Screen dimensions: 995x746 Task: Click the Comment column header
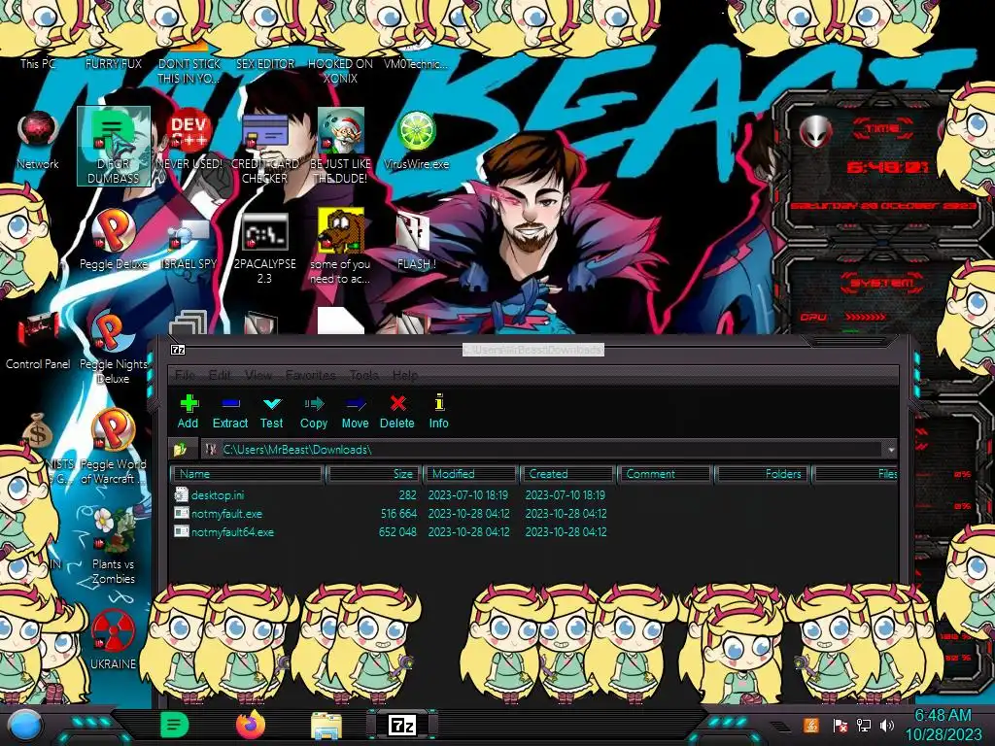[x=666, y=474]
